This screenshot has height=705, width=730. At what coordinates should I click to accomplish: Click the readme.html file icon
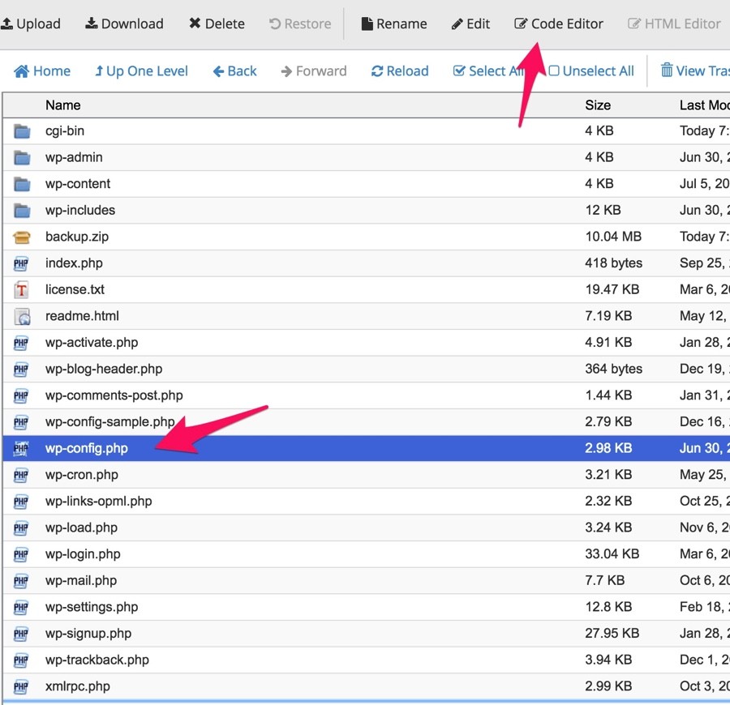point(22,317)
